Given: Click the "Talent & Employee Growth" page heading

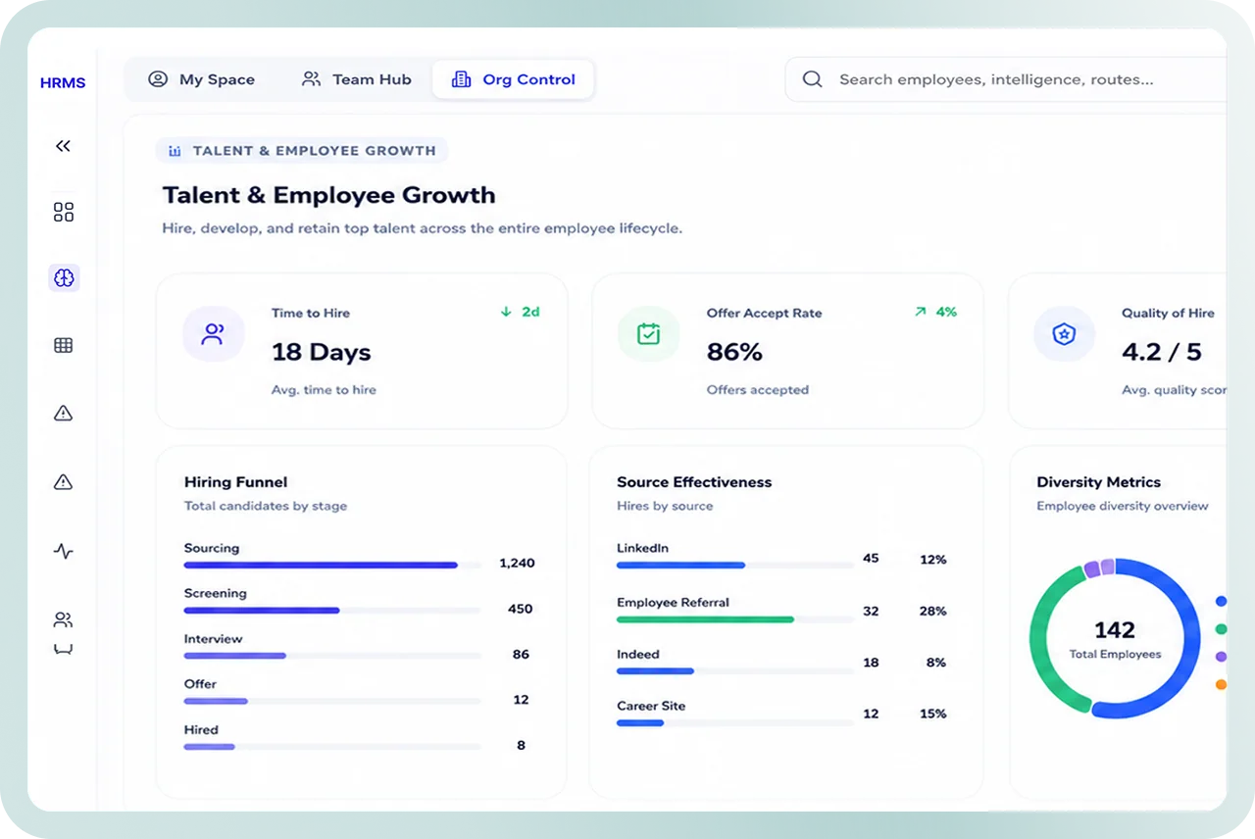Looking at the screenshot, I should 328,195.
